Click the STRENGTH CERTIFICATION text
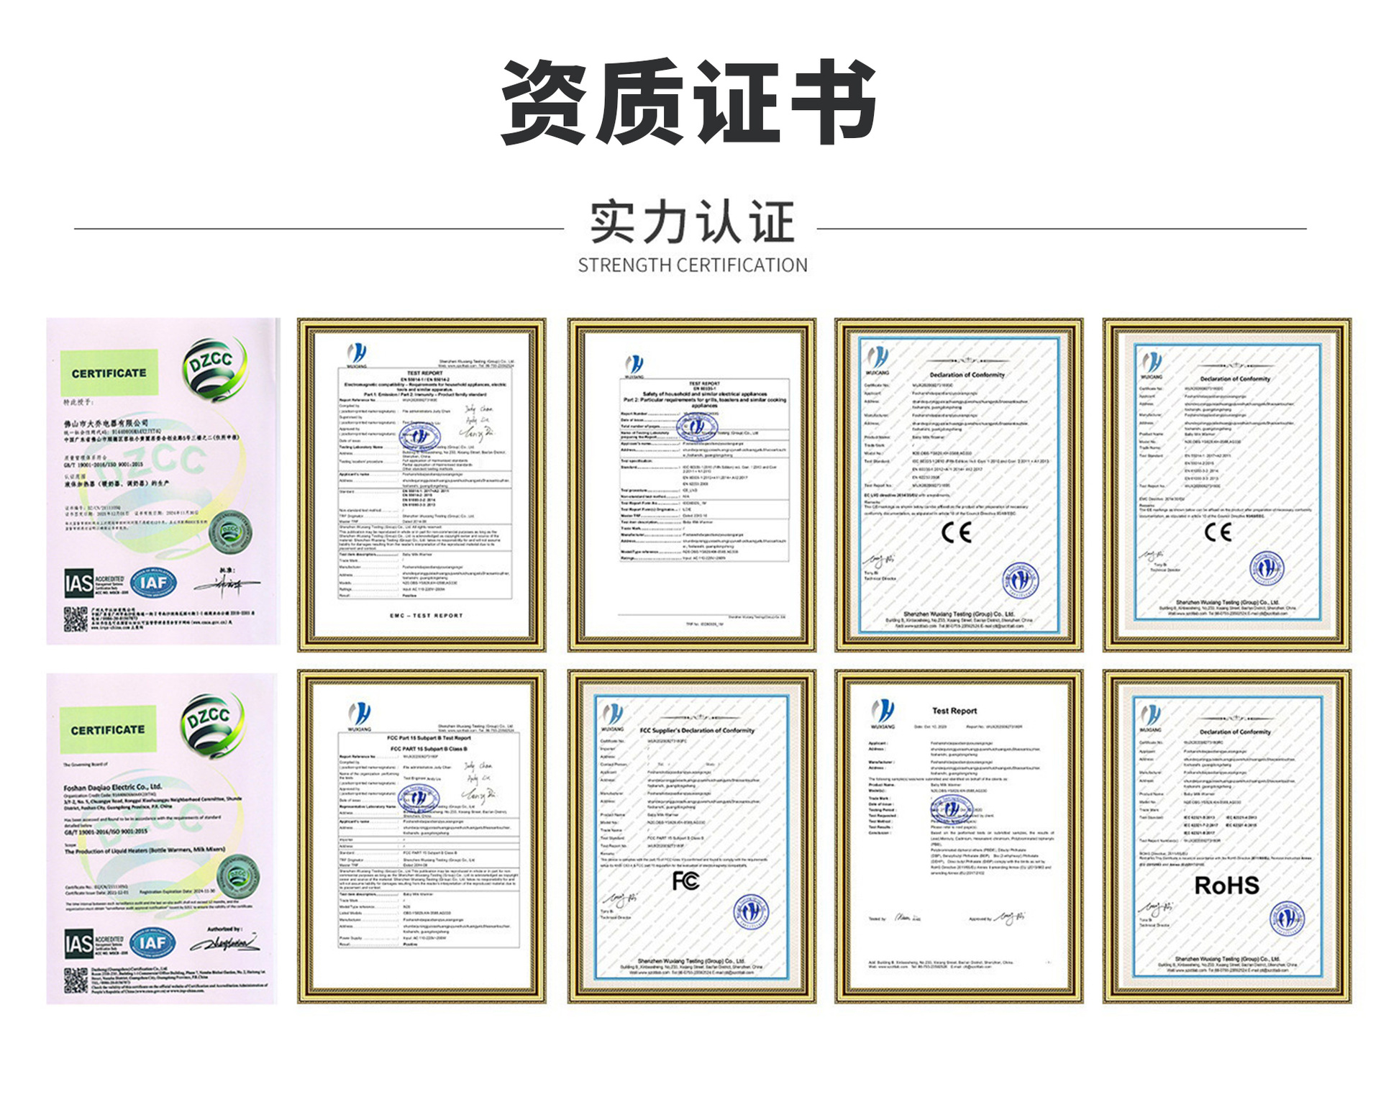 (692, 265)
